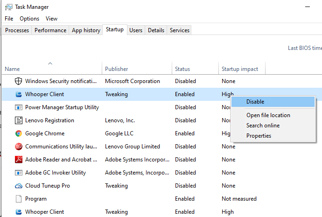This screenshot has width=322, height=217.
Task: Choose Disable from the context menu
Action: coord(273,102)
